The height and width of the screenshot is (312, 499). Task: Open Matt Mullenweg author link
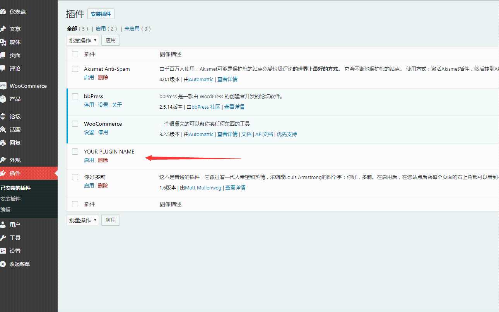(x=203, y=188)
